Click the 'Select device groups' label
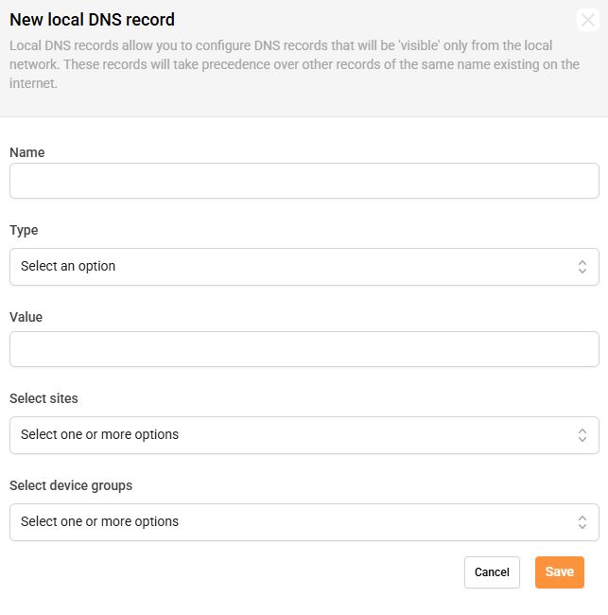Screen dimensions: 608x615 pos(71,485)
